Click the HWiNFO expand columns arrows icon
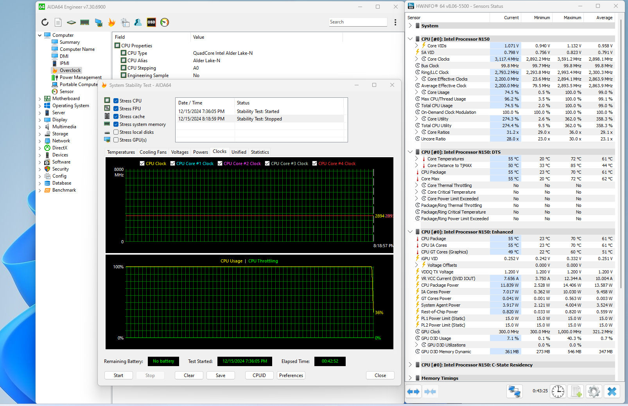The height and width of the screenshot is (406, 628). coord(413,391)
